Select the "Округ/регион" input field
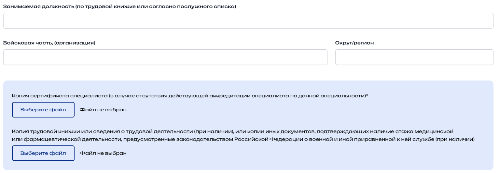 pos(414,57)
